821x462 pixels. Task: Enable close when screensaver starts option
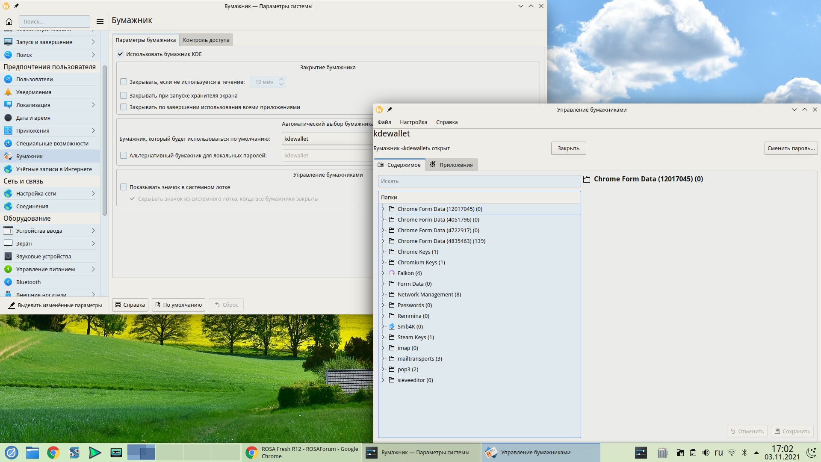124,95
